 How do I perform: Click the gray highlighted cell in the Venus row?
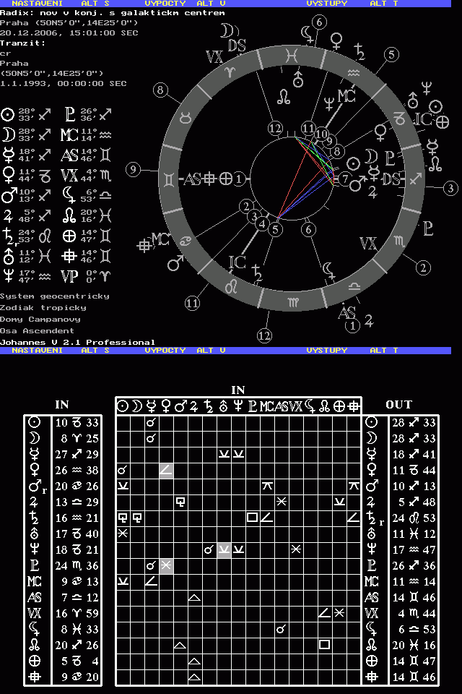(166, 470)
